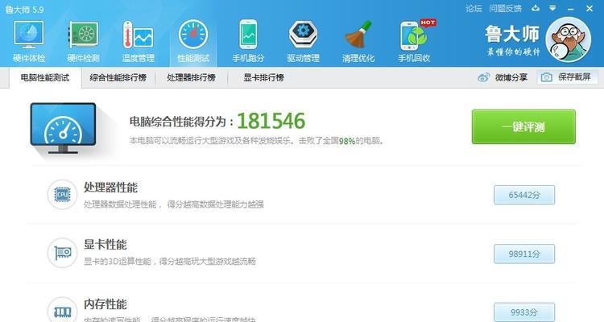Click the 显卡性能 heading
The width and height of the screenshot is (604, 322).
(x=105, y=245)
